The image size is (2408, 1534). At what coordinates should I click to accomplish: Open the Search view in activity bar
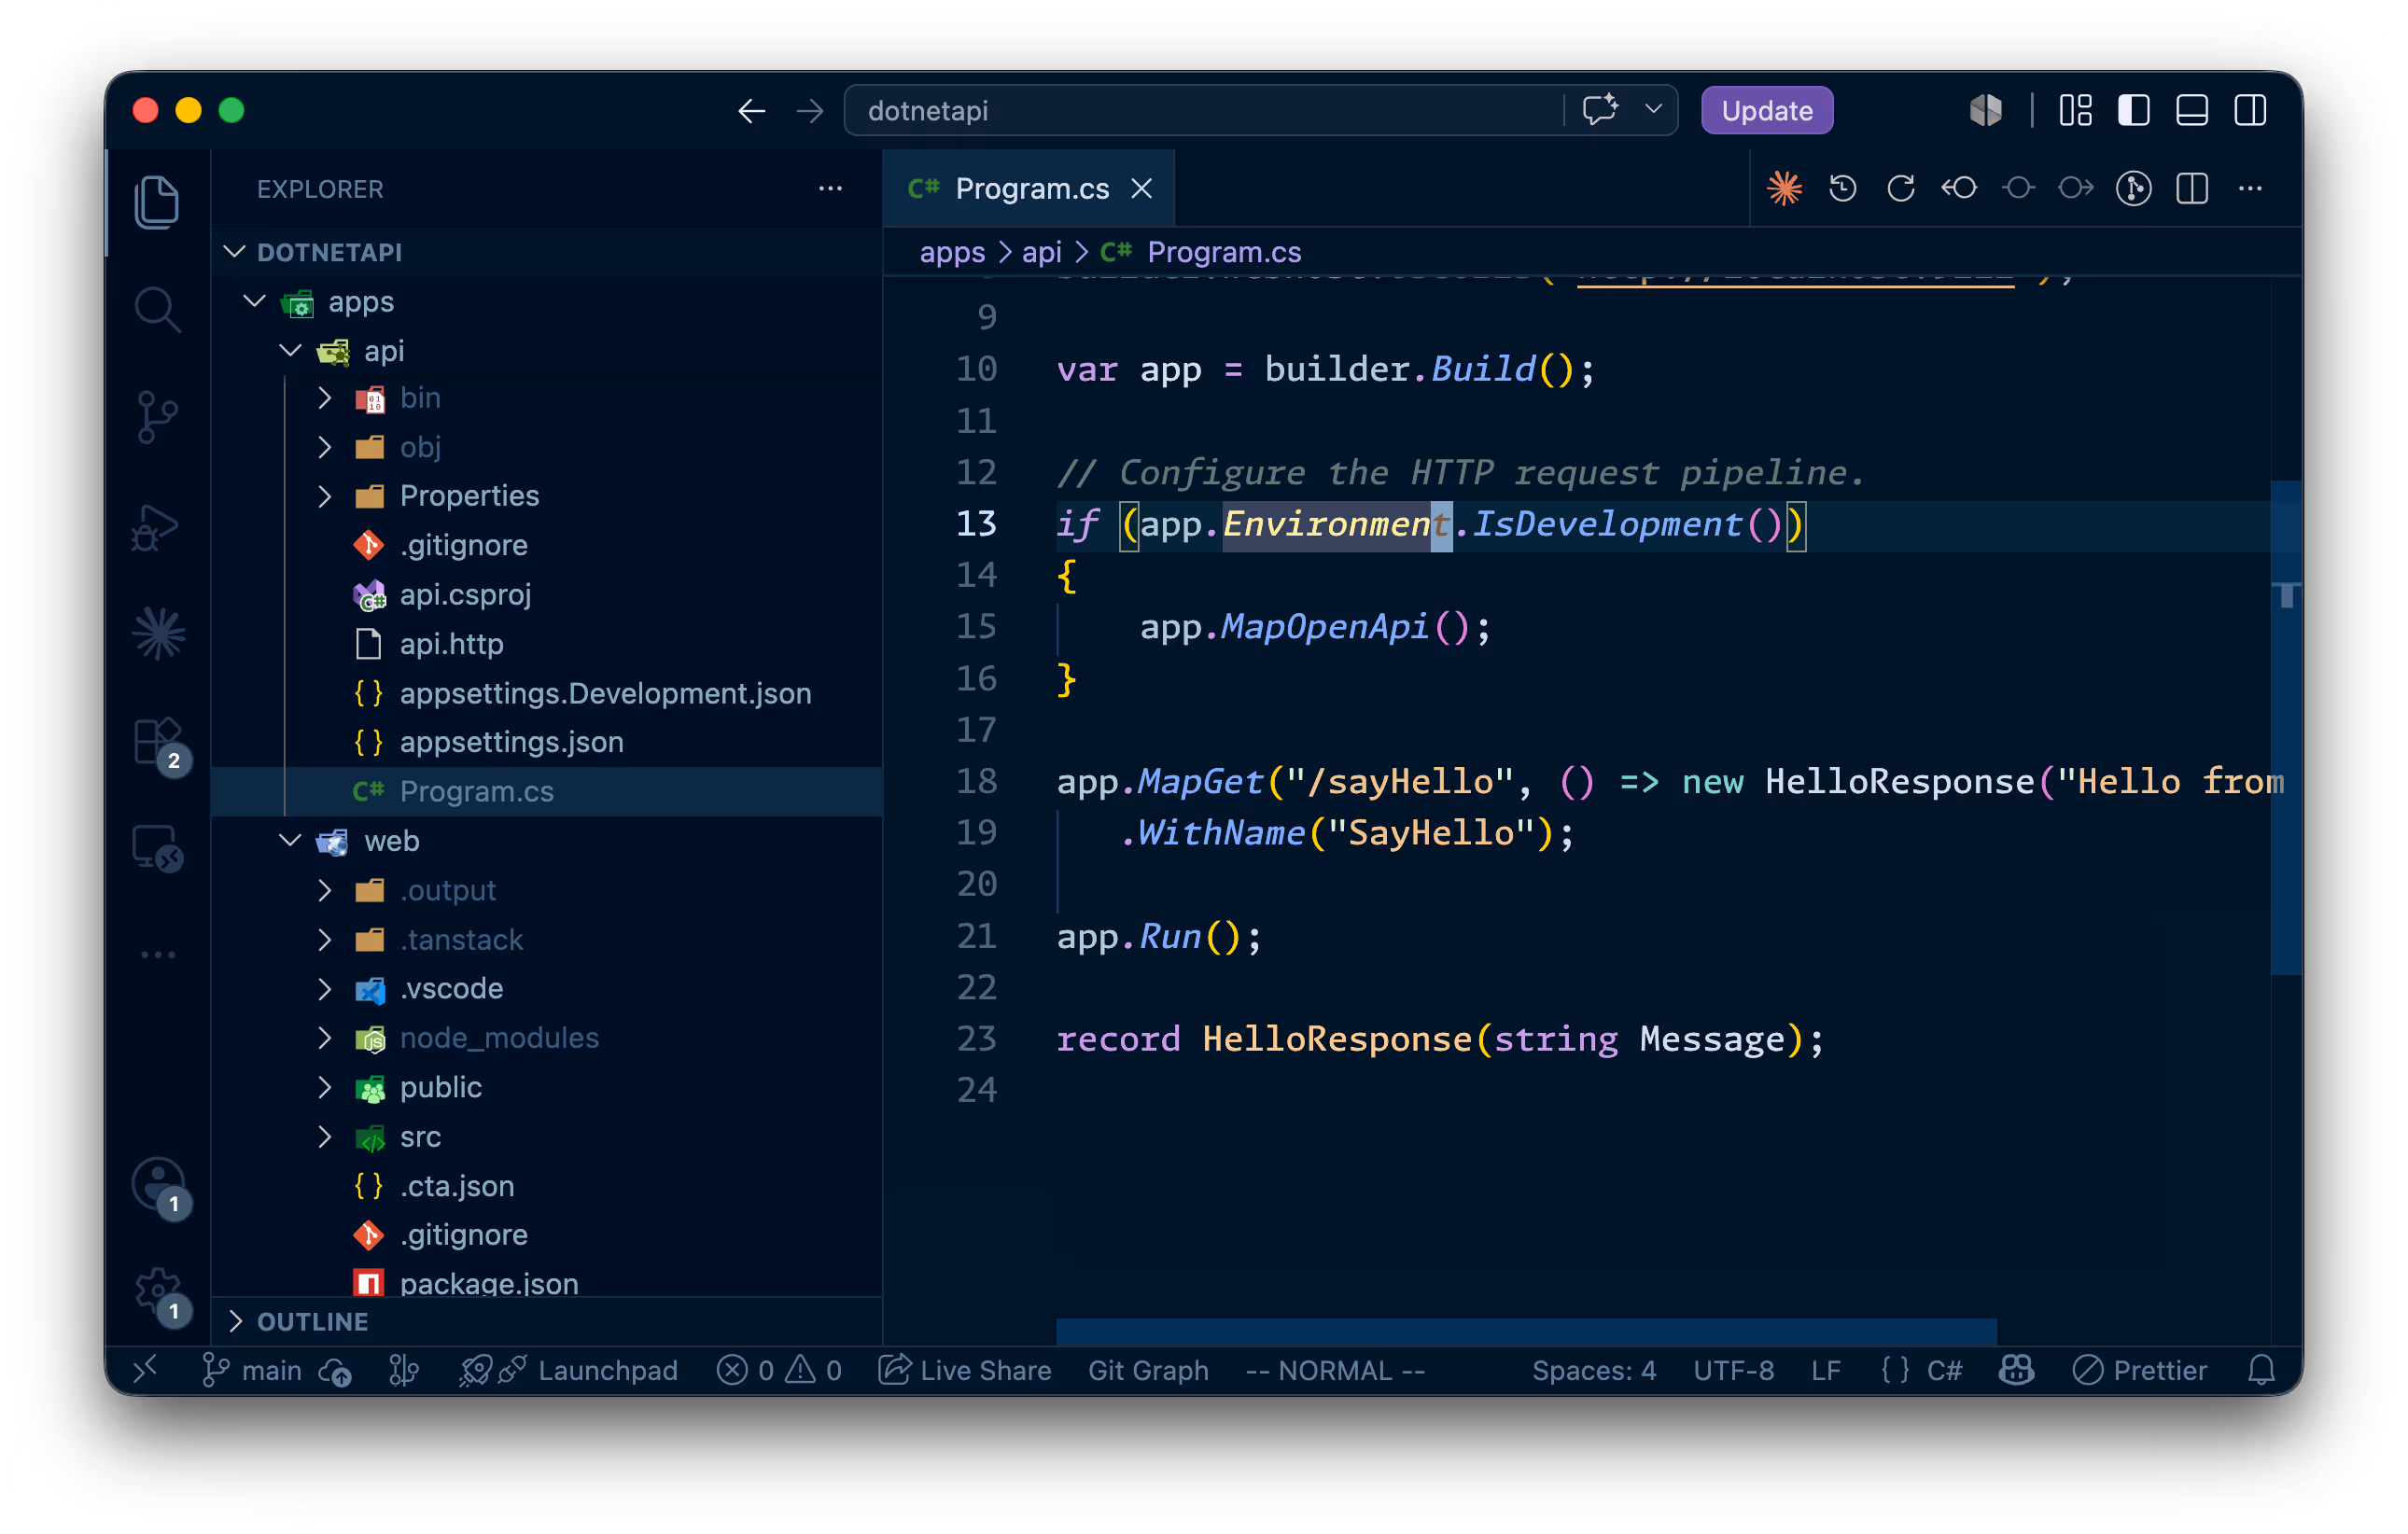coord(157,309)
